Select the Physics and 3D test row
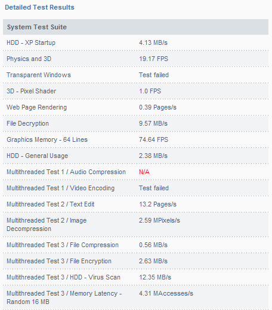The image size is (272, 310). point(135,59)
